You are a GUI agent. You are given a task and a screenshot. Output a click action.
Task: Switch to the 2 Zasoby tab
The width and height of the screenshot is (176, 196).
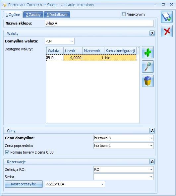point(33,15)
